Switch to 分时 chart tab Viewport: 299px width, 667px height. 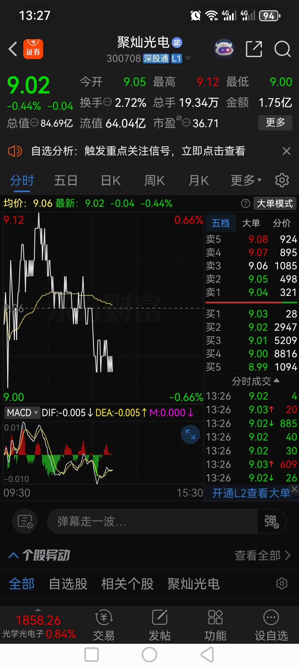tap(22, 180)
